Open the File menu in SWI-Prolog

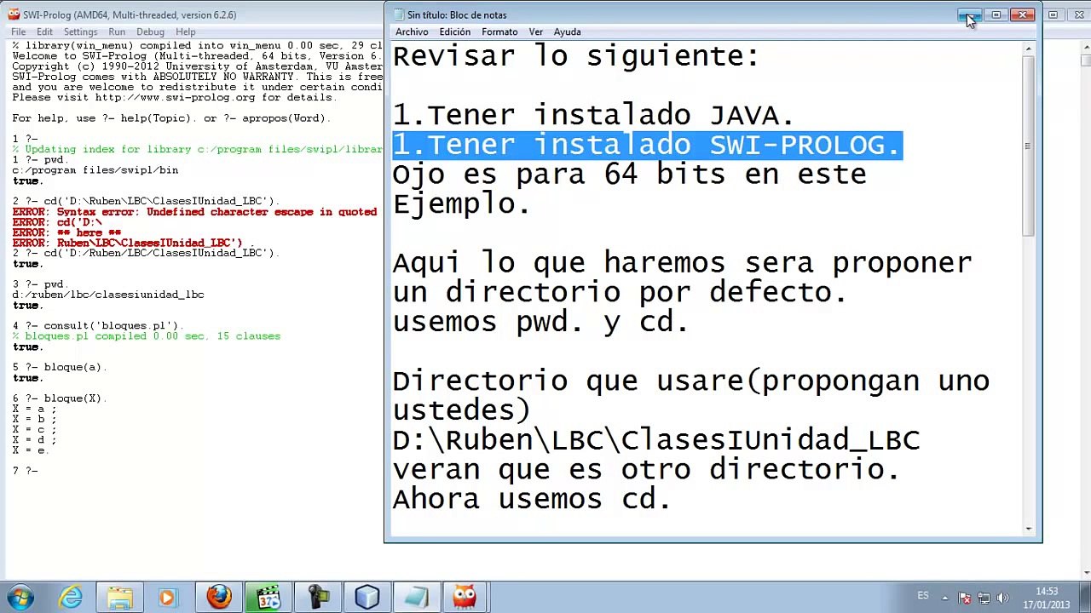[x=18, y=32]
